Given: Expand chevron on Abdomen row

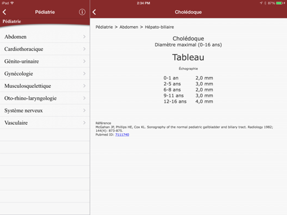Looking at the screenshot, I should click(x=84, y=36).
